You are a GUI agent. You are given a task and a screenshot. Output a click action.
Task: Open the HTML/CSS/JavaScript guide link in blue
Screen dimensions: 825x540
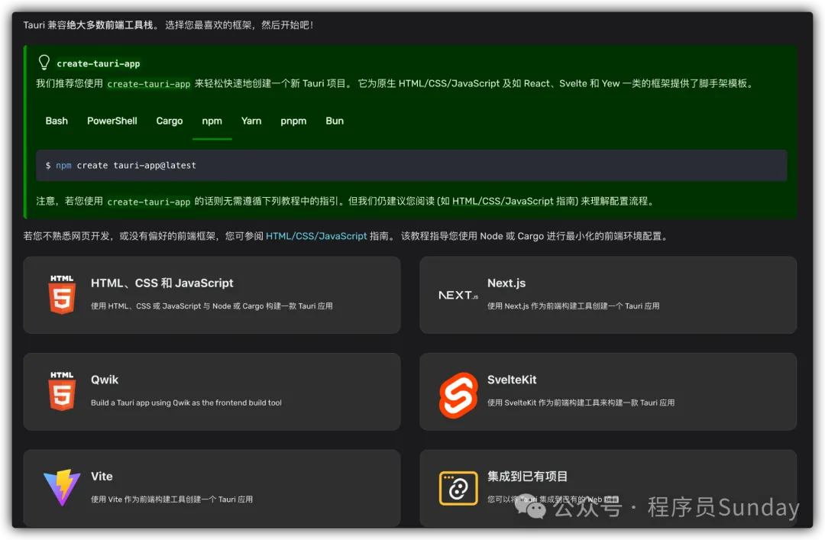[x=316, y=236]
